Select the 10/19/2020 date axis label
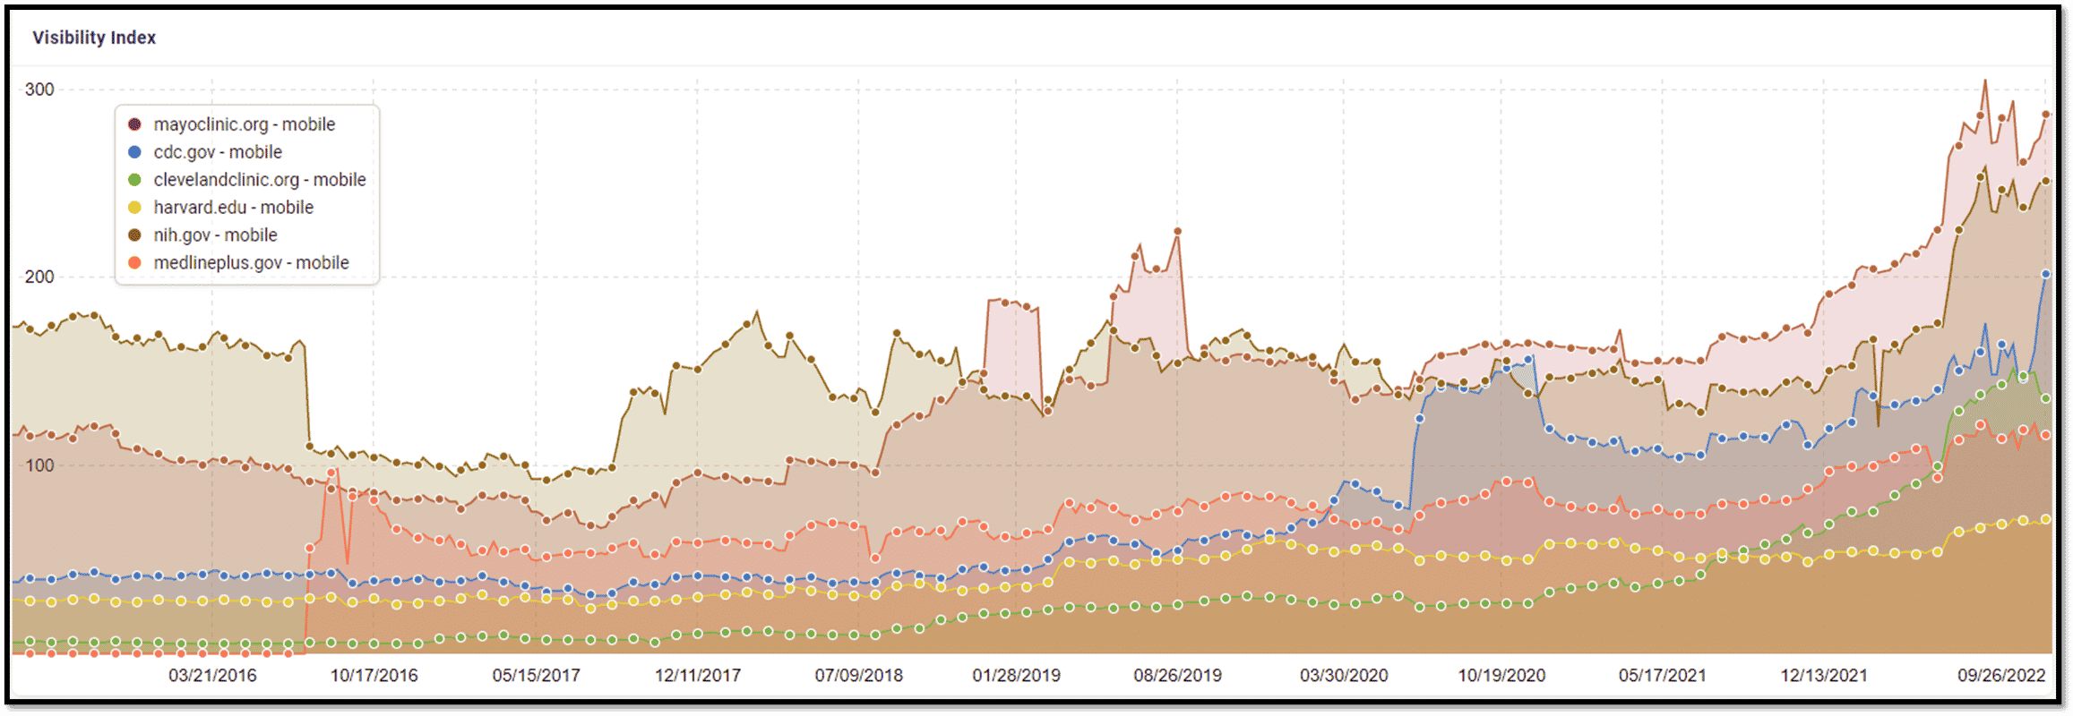The width and height of the screenshot is (2073, 716). click(1501, 676)
